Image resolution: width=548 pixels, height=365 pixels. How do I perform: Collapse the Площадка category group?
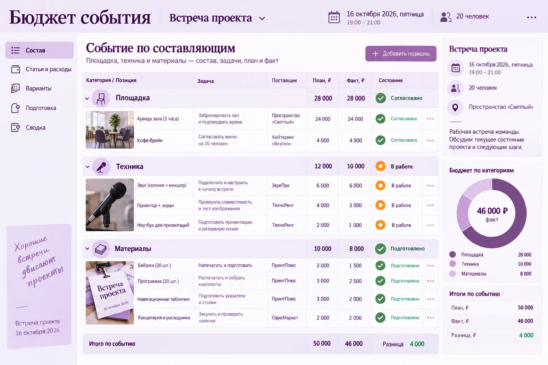click(87, 98)
